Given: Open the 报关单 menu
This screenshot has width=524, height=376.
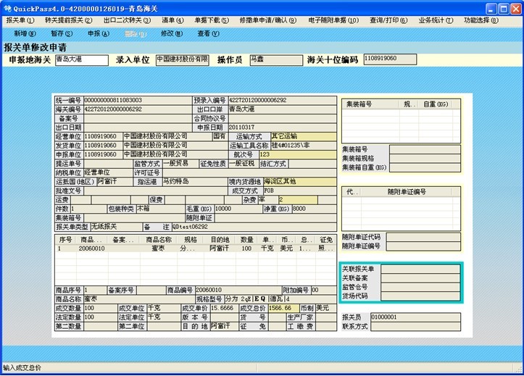Looking at the screenshot, I should [20, 20].
